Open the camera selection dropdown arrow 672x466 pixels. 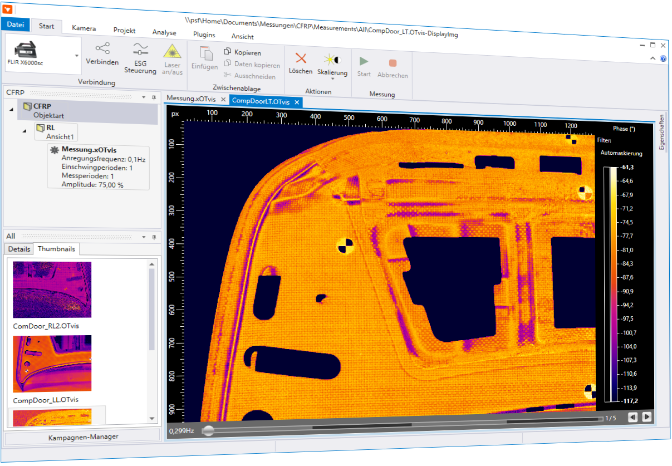[76, 56]
